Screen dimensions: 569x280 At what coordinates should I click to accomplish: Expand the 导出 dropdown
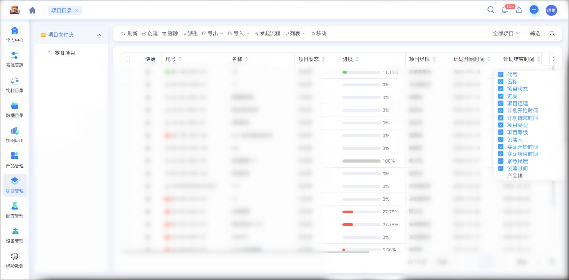pos(213,33)
